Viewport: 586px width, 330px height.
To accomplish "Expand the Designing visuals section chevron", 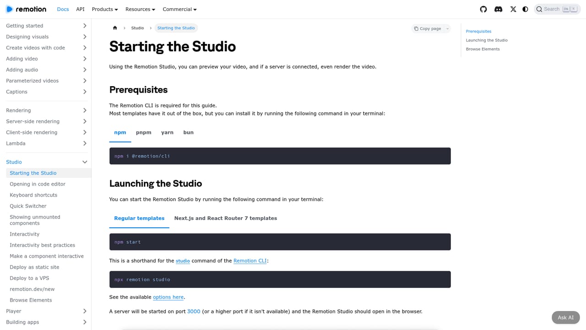I will 85,37.
